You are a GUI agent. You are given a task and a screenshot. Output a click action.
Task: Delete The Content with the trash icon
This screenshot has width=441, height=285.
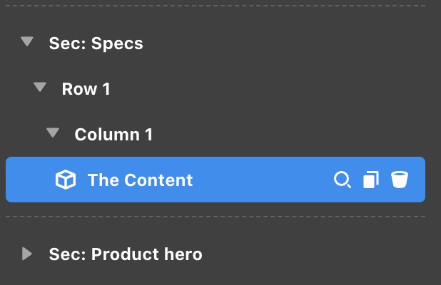(x=399, y=180)
